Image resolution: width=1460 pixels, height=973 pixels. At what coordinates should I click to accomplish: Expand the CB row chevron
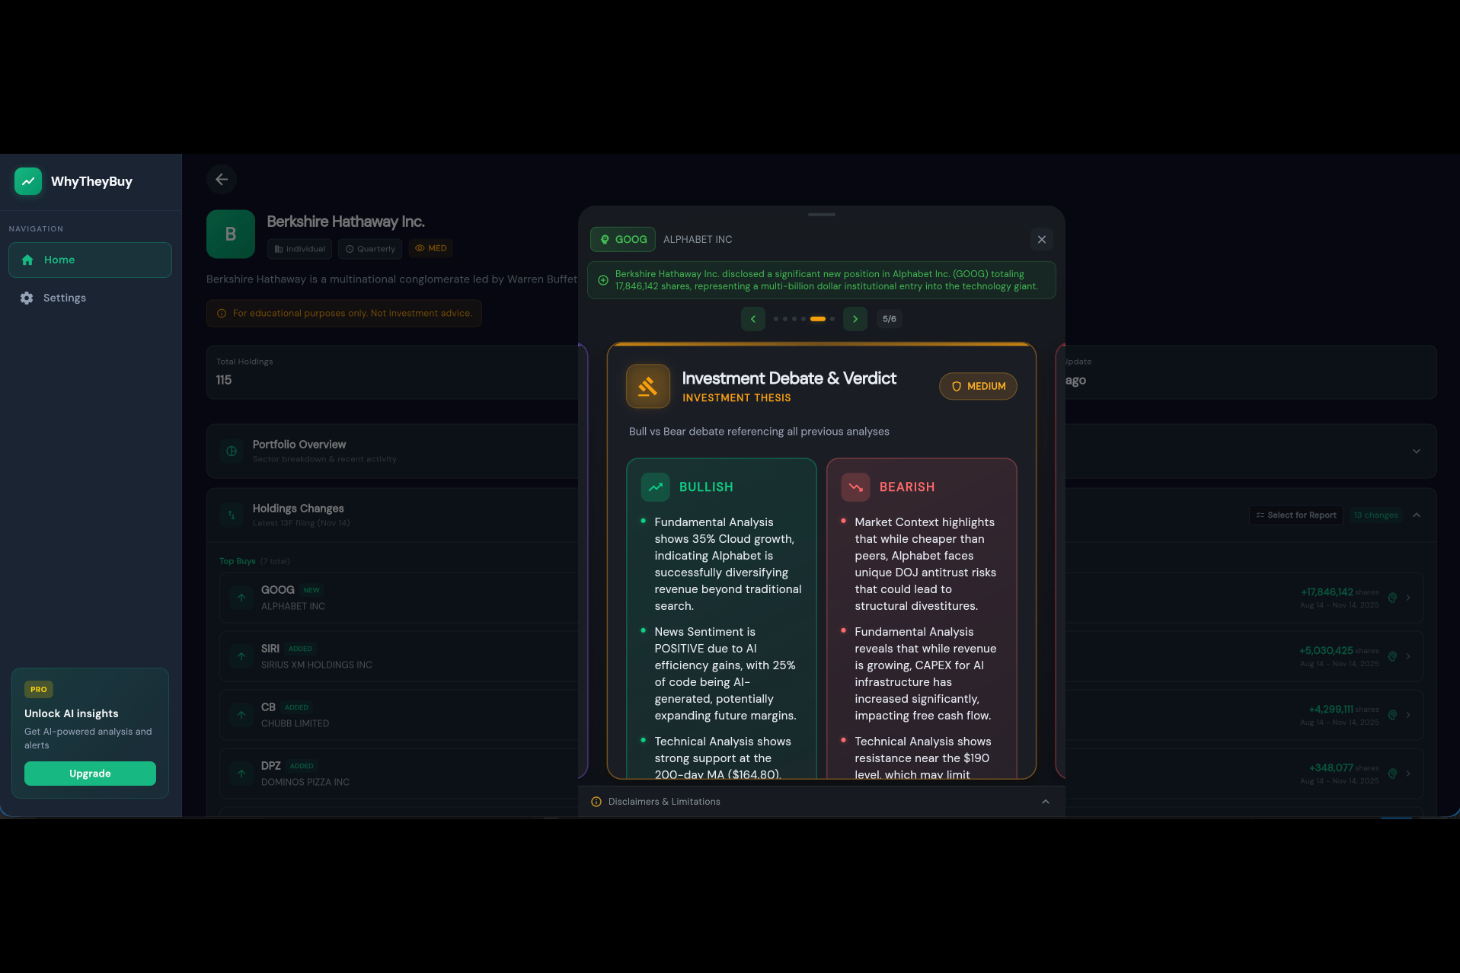[1408, 715]
